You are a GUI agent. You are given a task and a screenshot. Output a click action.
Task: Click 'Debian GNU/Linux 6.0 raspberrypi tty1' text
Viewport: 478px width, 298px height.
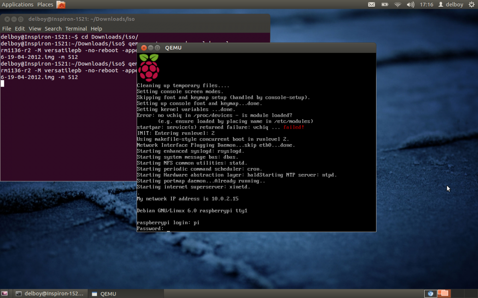click(x=192, y=211)
